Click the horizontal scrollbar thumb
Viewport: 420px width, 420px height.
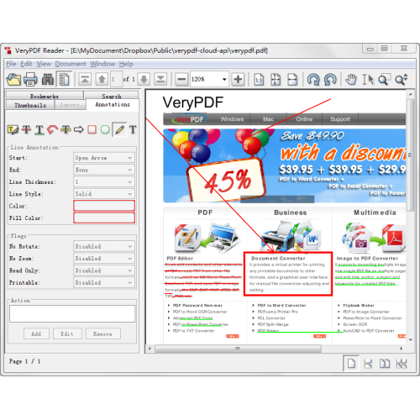click(238, 349)
